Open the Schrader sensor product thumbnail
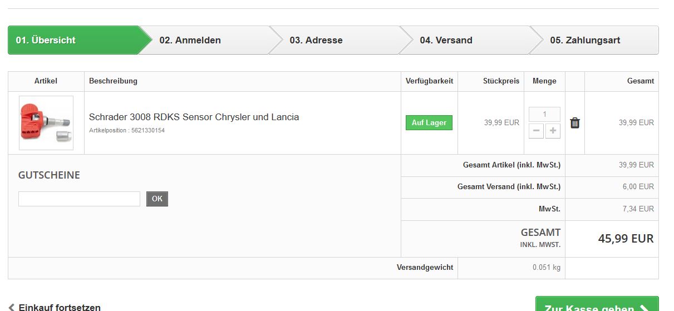The image size is (674, 311). pyautogui.click(x=46, y=123)
